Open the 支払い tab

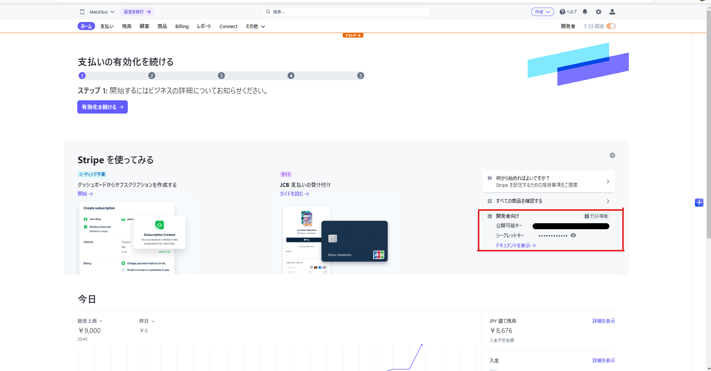coord(107,26)
